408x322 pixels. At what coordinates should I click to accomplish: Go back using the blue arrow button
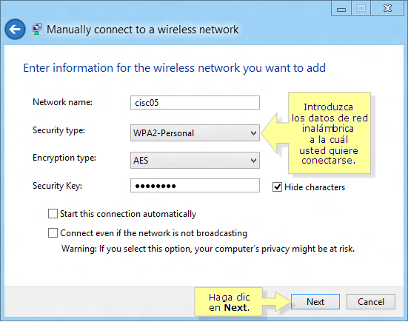pyautogui.click(x=15, y=29)
